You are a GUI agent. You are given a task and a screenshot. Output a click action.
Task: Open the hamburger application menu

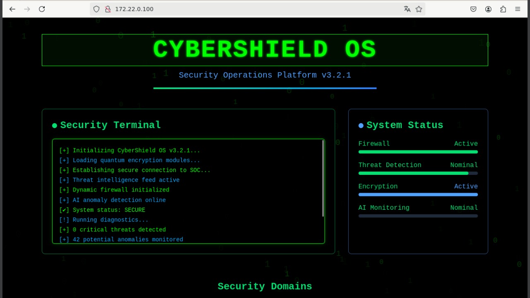(518, 9)
